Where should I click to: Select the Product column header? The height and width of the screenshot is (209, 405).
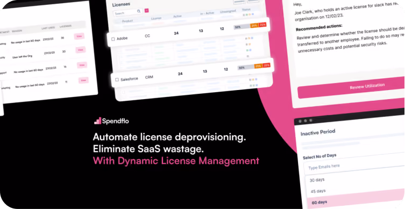coord(127,21)
